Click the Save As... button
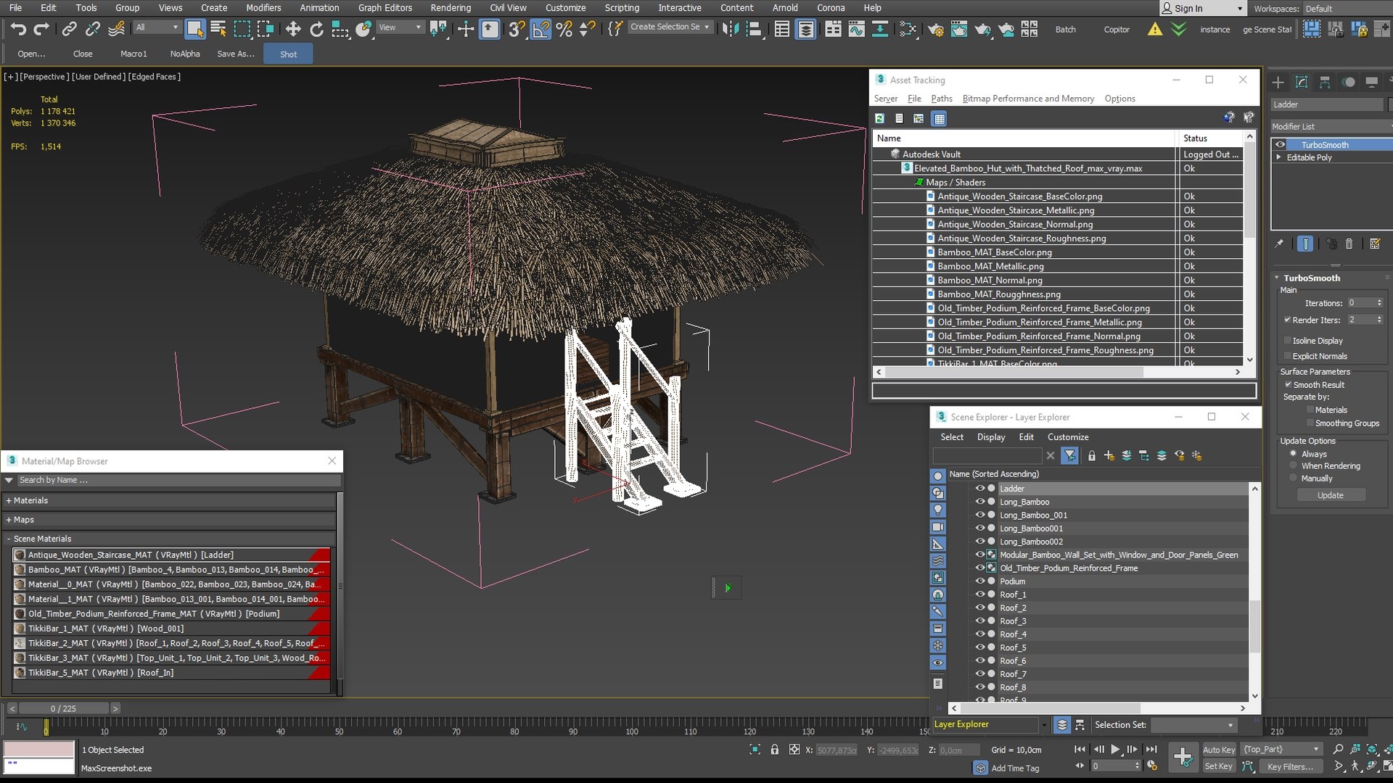This screenshot has width=1393, height=783. click(x=236, y=54)
